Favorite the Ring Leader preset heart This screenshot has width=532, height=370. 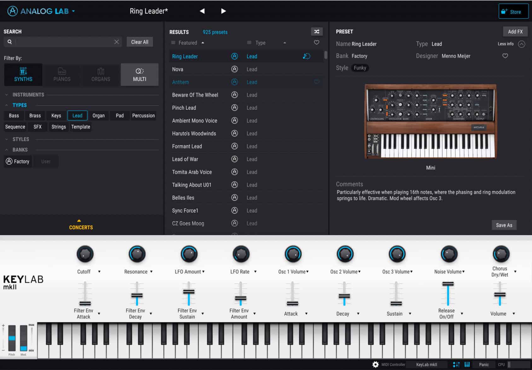[505, 56]
